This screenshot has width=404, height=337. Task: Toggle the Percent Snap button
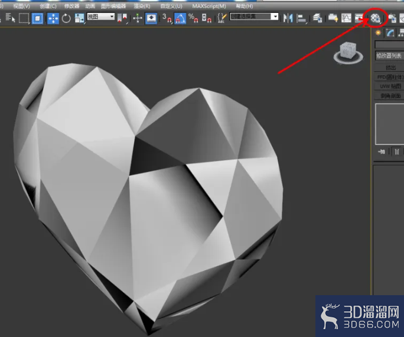tap(193, 18)
